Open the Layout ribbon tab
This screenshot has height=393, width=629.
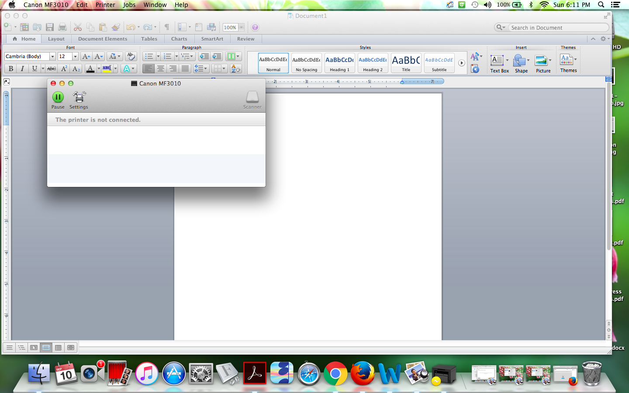point(56,39)
